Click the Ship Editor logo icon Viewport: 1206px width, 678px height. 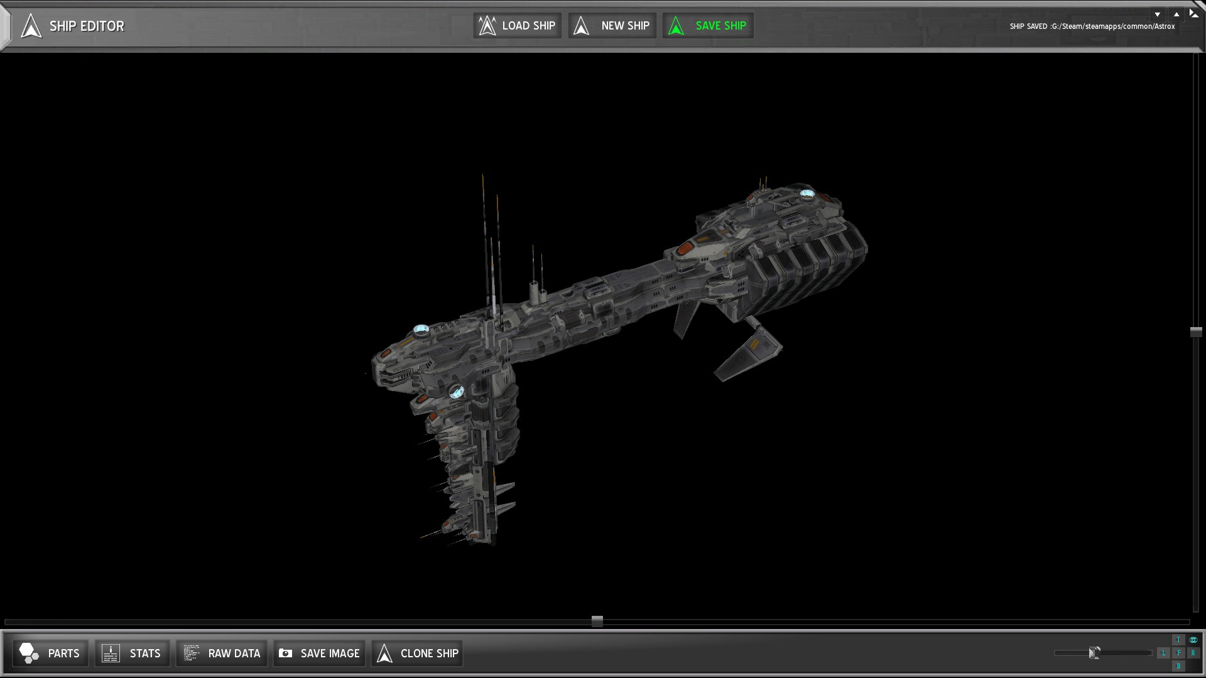(x=31, y=26)
